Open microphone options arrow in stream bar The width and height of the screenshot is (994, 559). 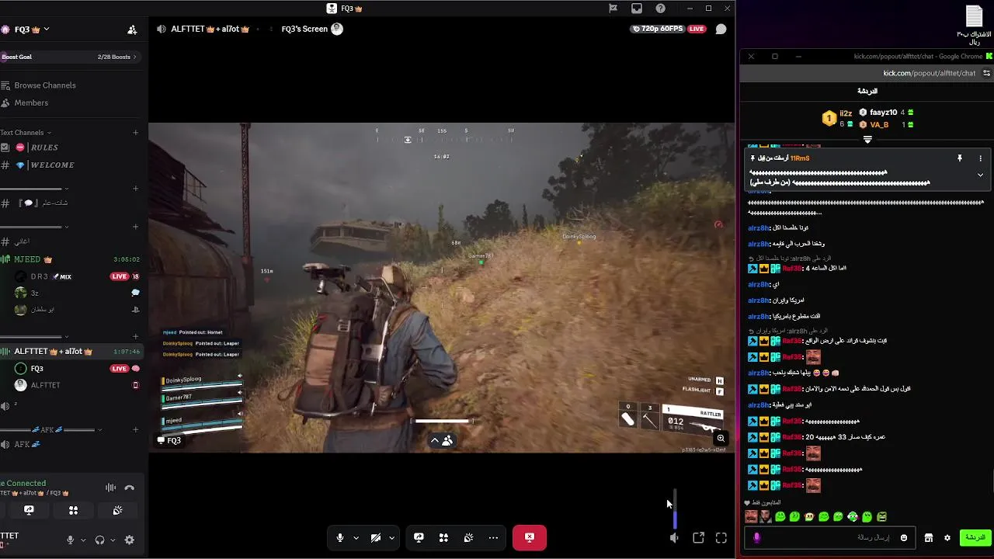tap(356, 538)
